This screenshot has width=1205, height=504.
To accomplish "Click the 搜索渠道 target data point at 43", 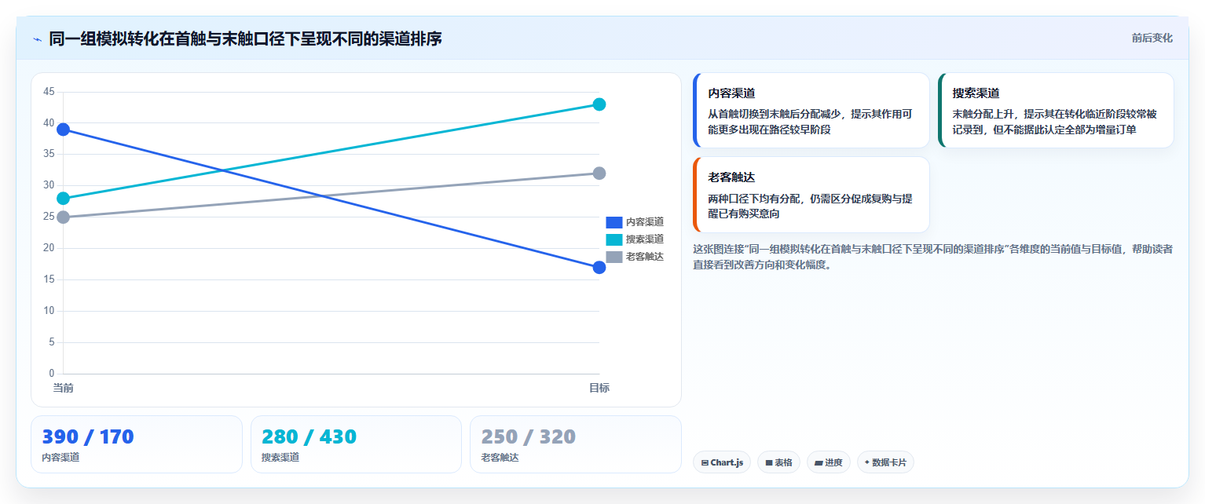I will 599,104.
